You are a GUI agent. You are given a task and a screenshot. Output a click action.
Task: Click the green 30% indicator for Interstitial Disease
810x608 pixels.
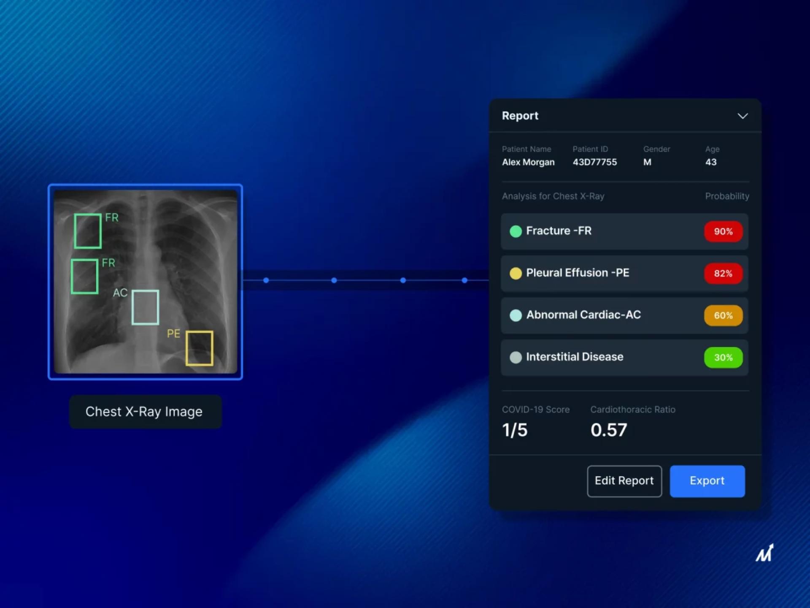pos(723,357)
